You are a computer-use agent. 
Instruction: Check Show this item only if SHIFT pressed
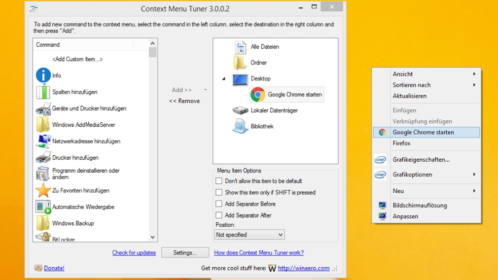pyautogui.click(x=219, y=192)
